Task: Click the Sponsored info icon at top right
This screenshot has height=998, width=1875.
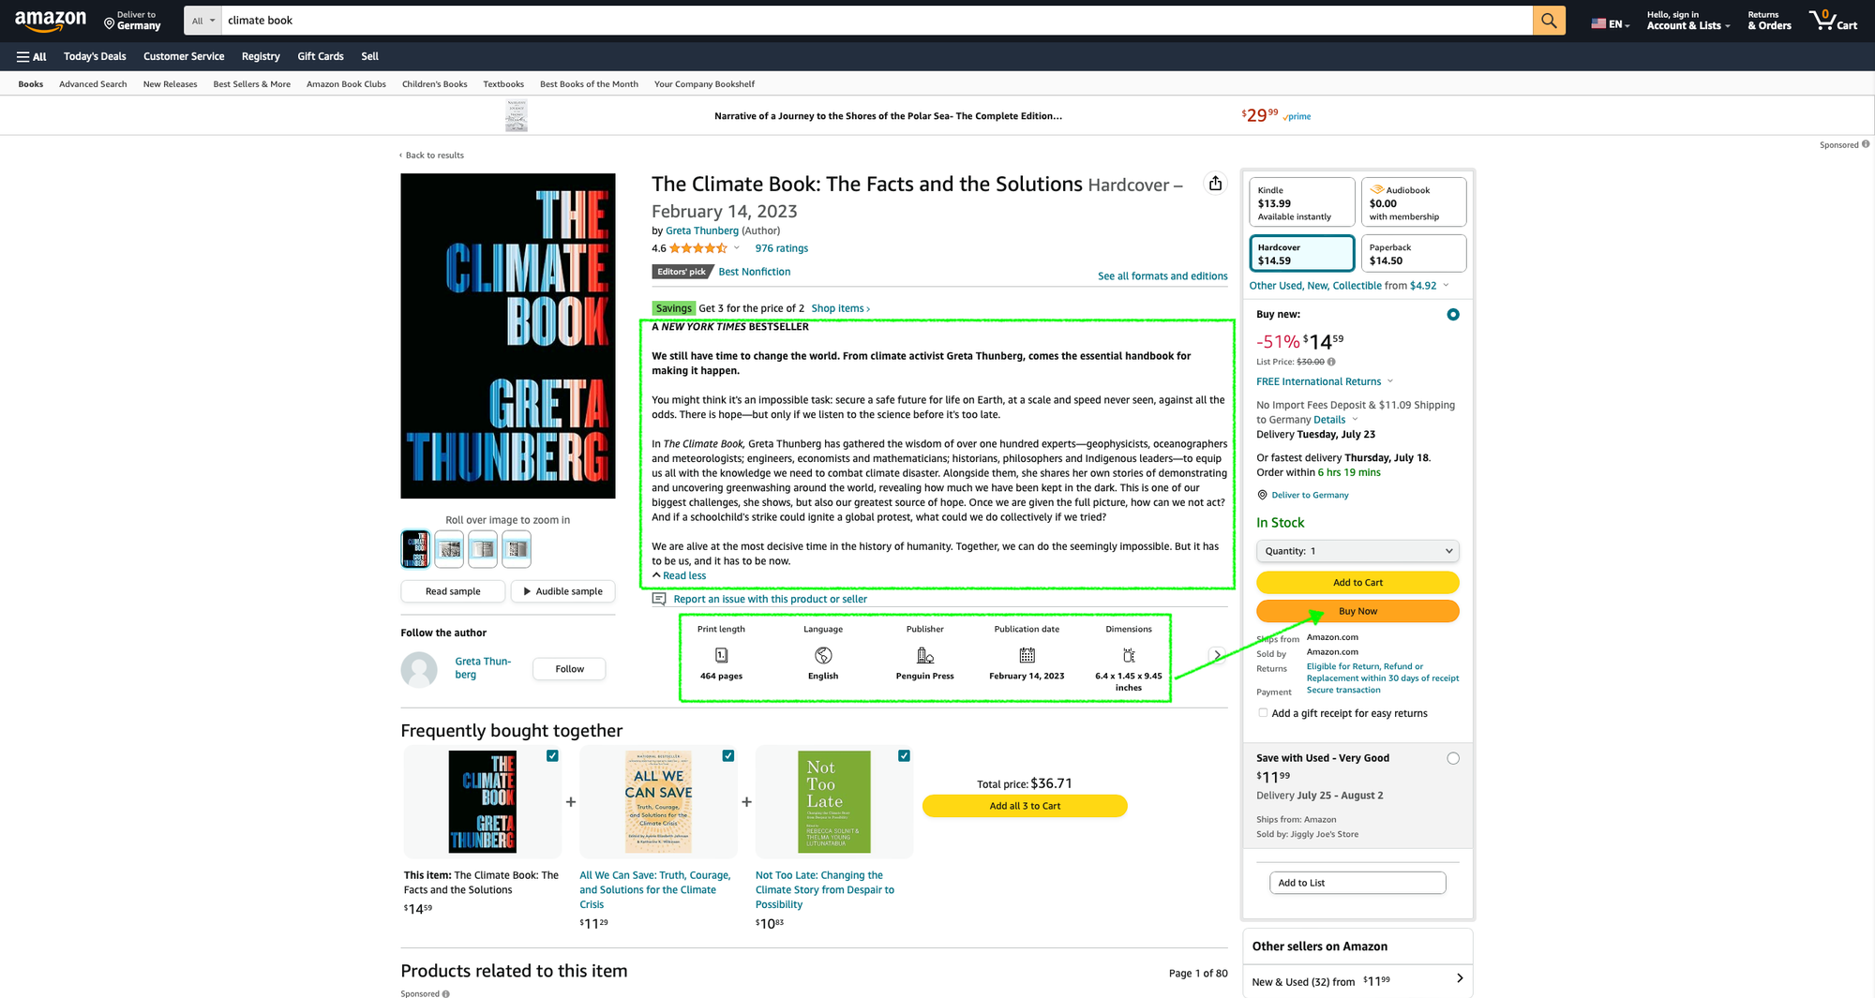Action: point(1866,144)
